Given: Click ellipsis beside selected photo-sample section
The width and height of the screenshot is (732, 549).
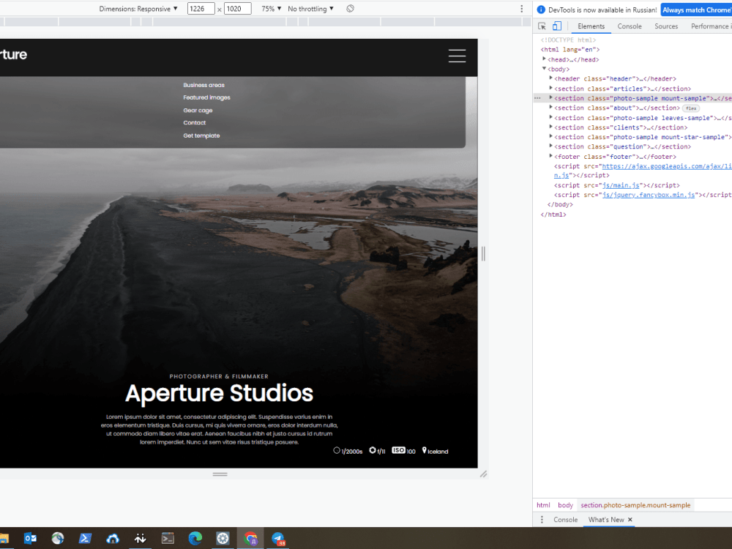Looking at the screenshot, I should (537, 98).
